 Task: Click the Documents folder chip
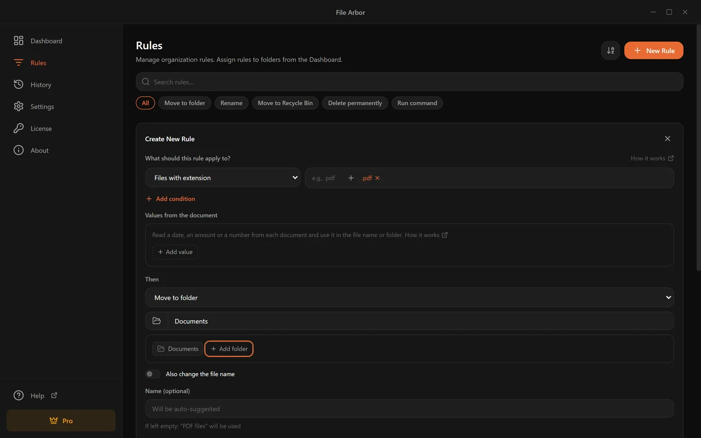pos(177,349)
